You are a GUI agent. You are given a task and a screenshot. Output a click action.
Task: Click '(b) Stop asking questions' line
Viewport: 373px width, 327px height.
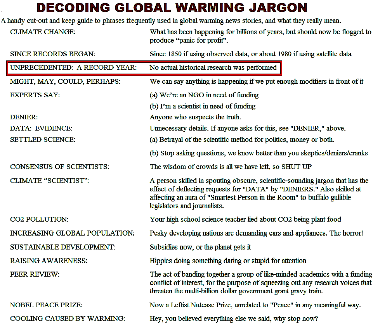coord(259,153)
